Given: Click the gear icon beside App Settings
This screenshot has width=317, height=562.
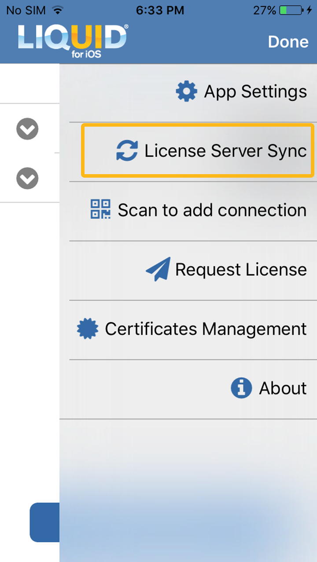Looking at the screenshot, I should (x=186, y=91).
